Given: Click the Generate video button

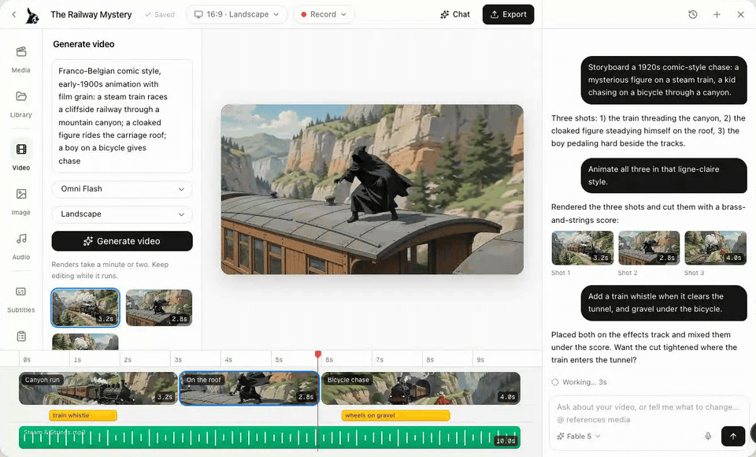Looking at the screenshot, I should [122, 241].
